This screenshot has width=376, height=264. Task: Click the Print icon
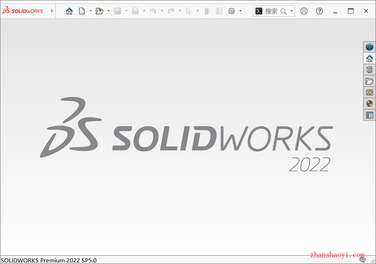(x=135, y=11)
